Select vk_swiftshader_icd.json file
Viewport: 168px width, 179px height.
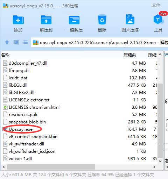click(x=32, y=151)
